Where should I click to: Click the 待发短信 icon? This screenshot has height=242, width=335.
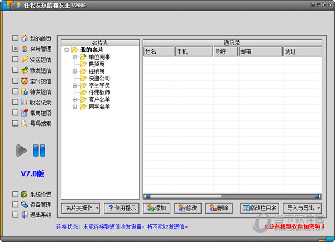click(25, 91)
